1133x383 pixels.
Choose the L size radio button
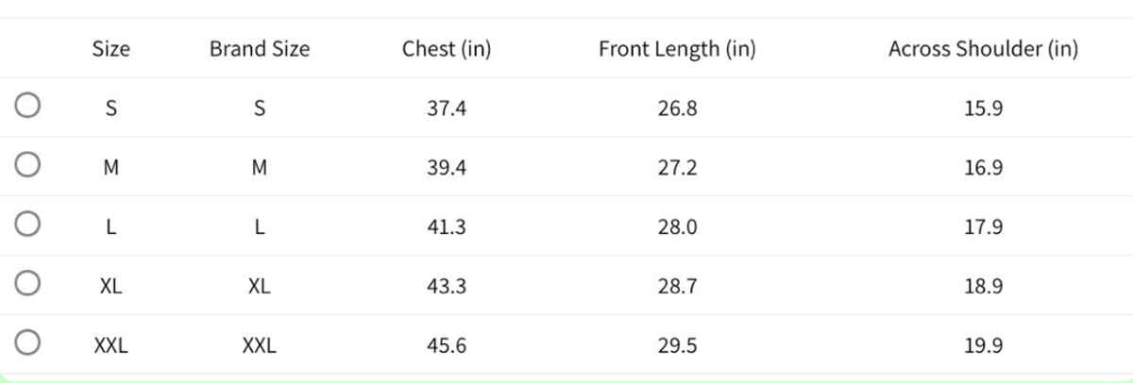(x=27, y=225)
